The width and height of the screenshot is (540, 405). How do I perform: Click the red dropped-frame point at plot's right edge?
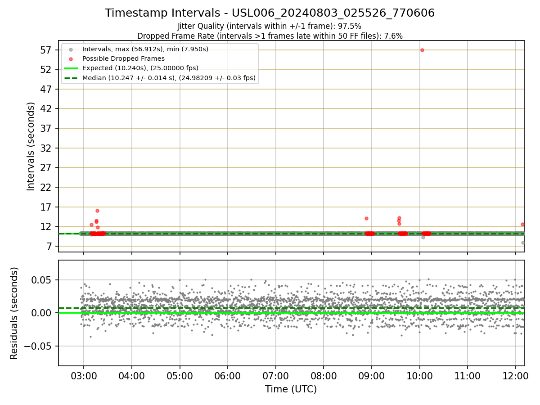point(522,224)
